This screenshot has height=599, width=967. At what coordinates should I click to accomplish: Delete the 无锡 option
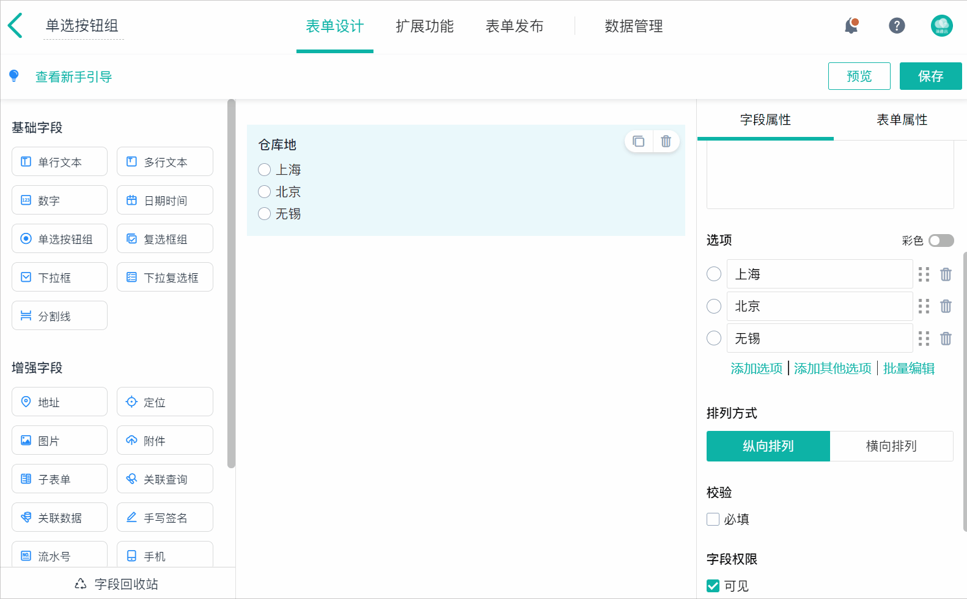click(946, 339)
